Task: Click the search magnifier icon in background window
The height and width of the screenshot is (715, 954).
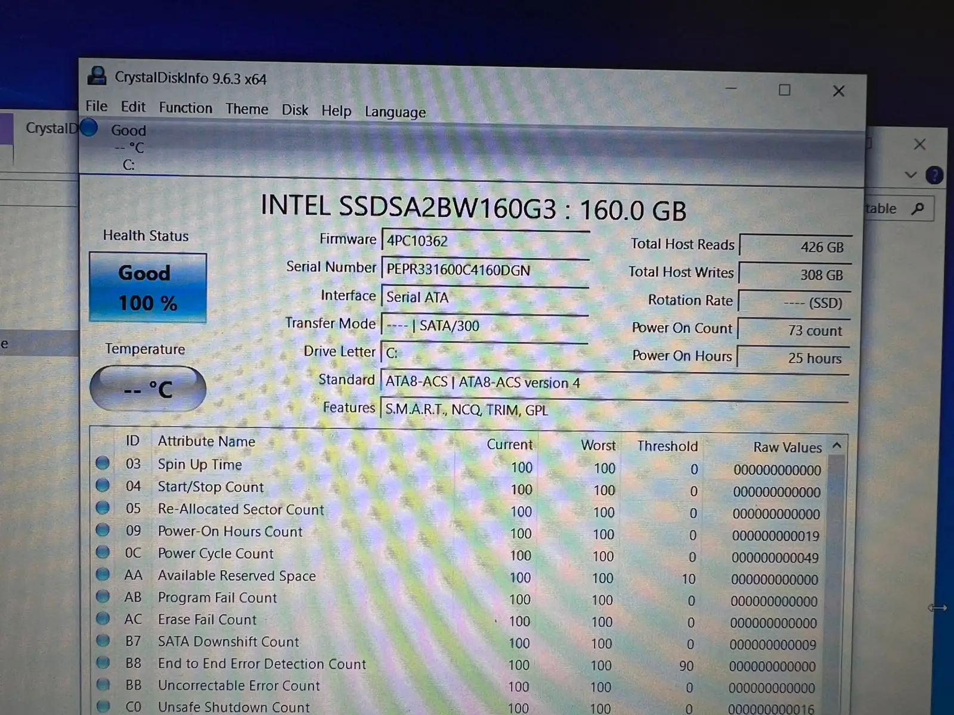Action: 918,209
